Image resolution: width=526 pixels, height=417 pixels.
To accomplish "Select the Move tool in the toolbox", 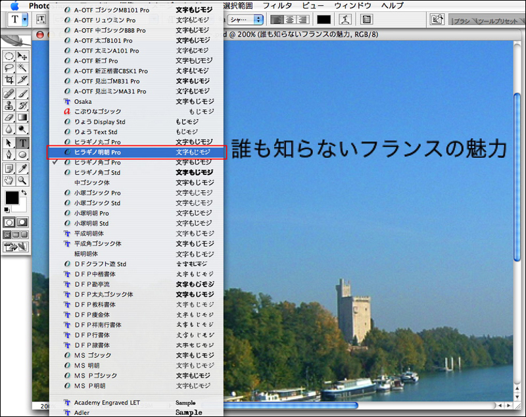I will [22, 57].
